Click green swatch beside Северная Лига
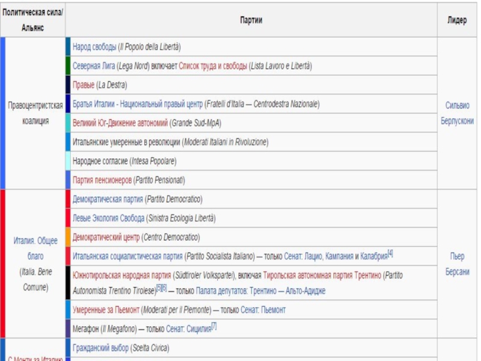Viewport: 481px width, 361px height. [68, 66]
